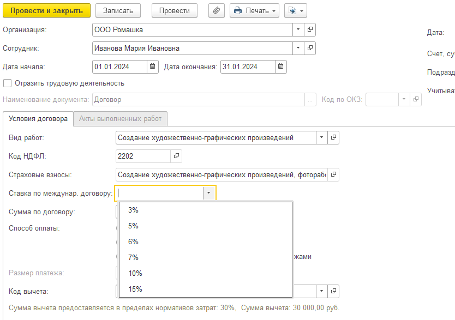455x320 pixels.
Task: Select 10% rate from list
Action: 206,273
